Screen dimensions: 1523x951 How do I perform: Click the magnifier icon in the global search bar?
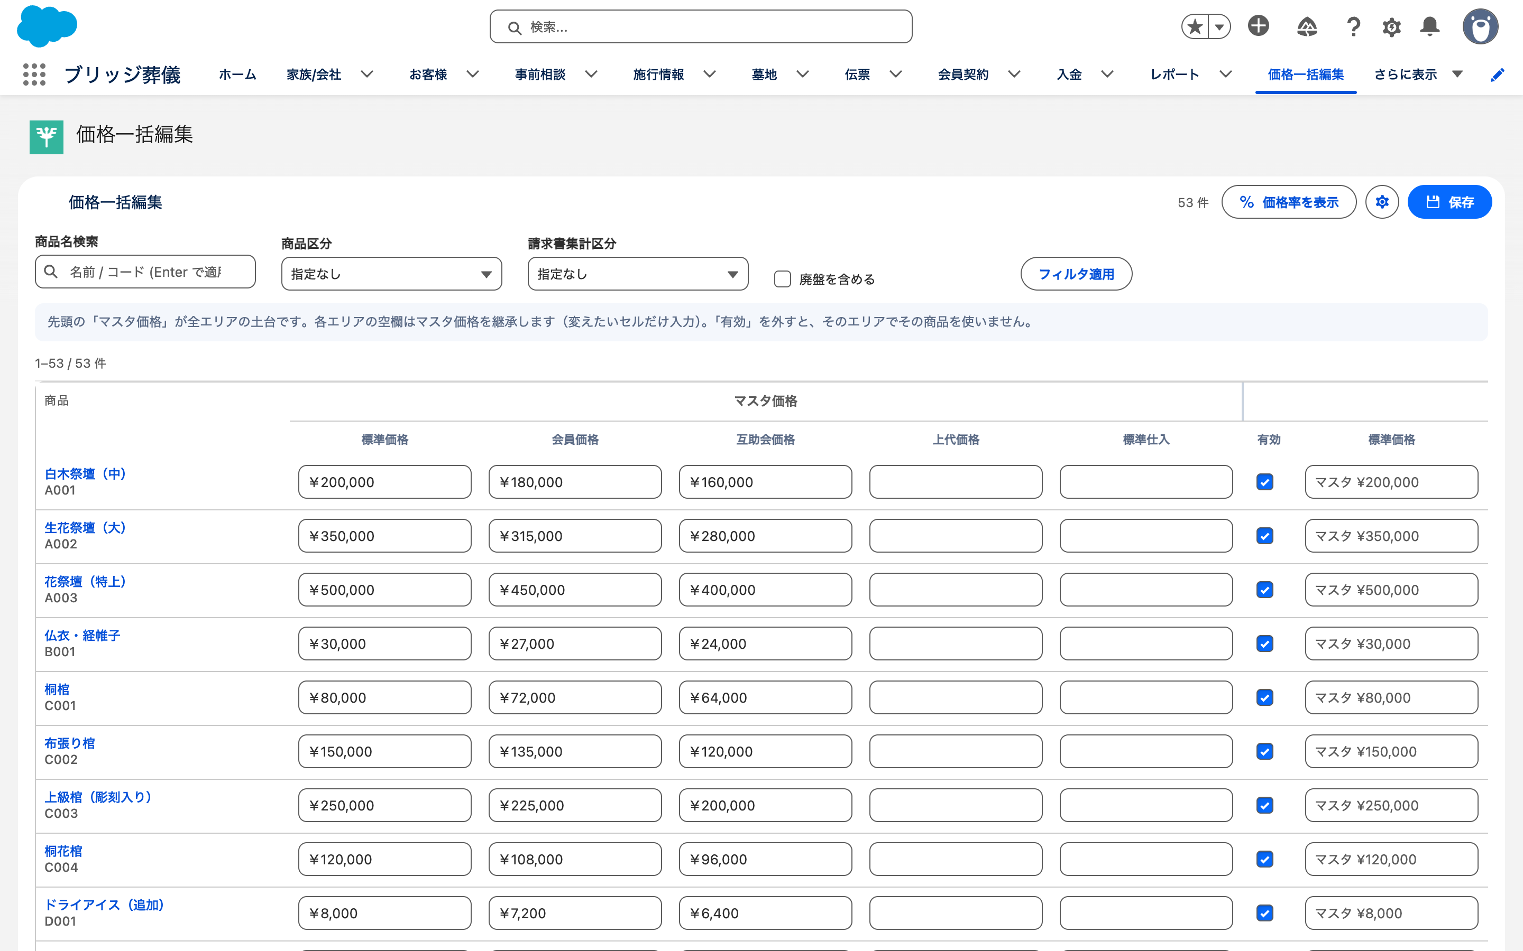point(514,27)
